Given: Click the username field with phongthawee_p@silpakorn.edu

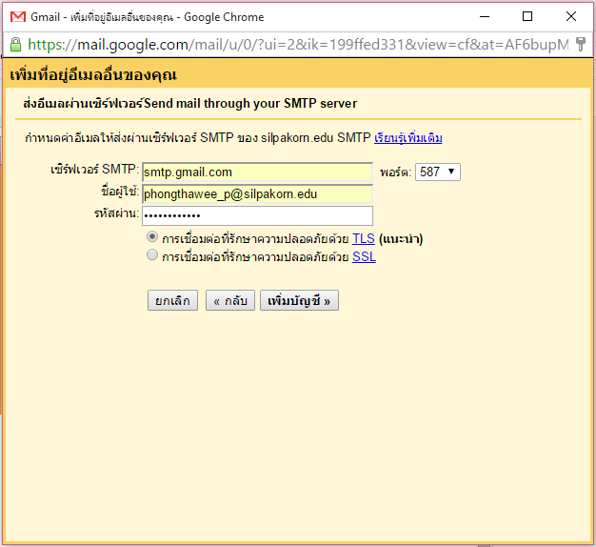Looking at the screenshot, I should pos(257,194).
